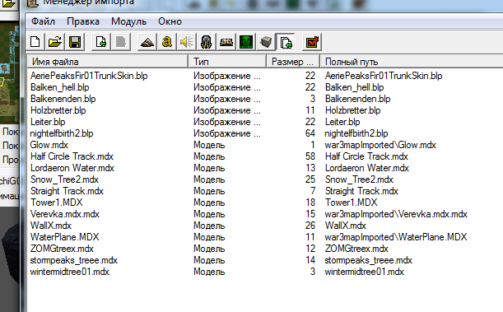Open a map with the folder icon
This screenshot has height=312, width=503.
[x=55, y=42]
